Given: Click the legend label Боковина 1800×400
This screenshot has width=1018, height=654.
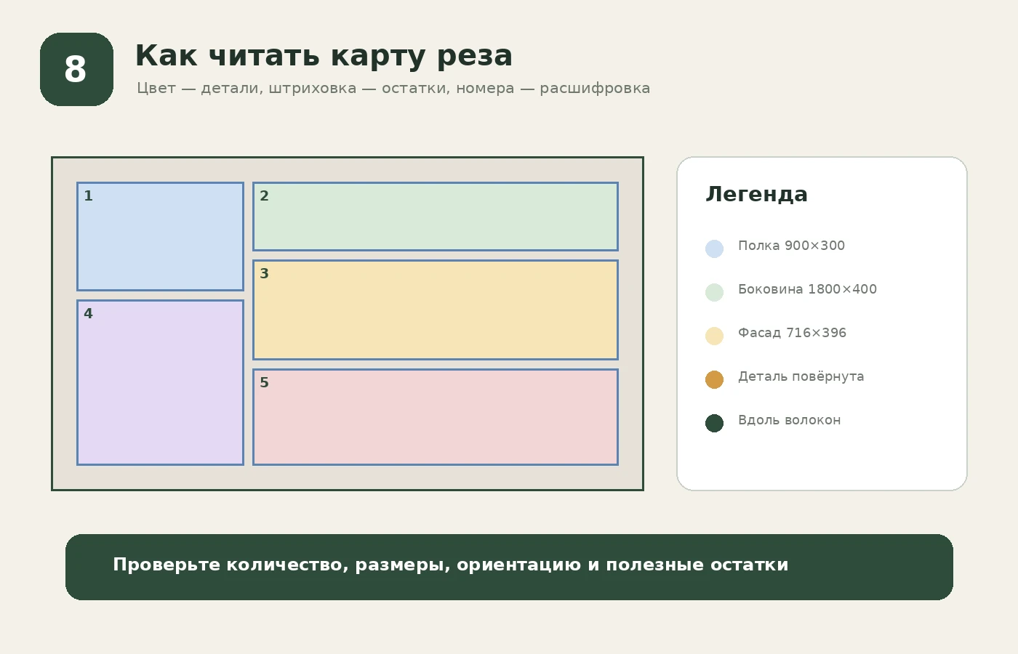Looking at the screenshot, I should tap(807, 289).
